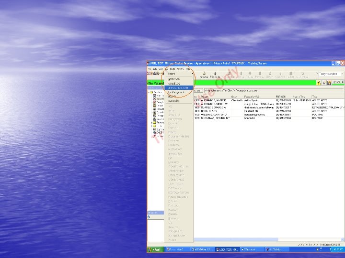
Task: Select Immunizations Admin in the Go menu
Action: pos(179,88)
